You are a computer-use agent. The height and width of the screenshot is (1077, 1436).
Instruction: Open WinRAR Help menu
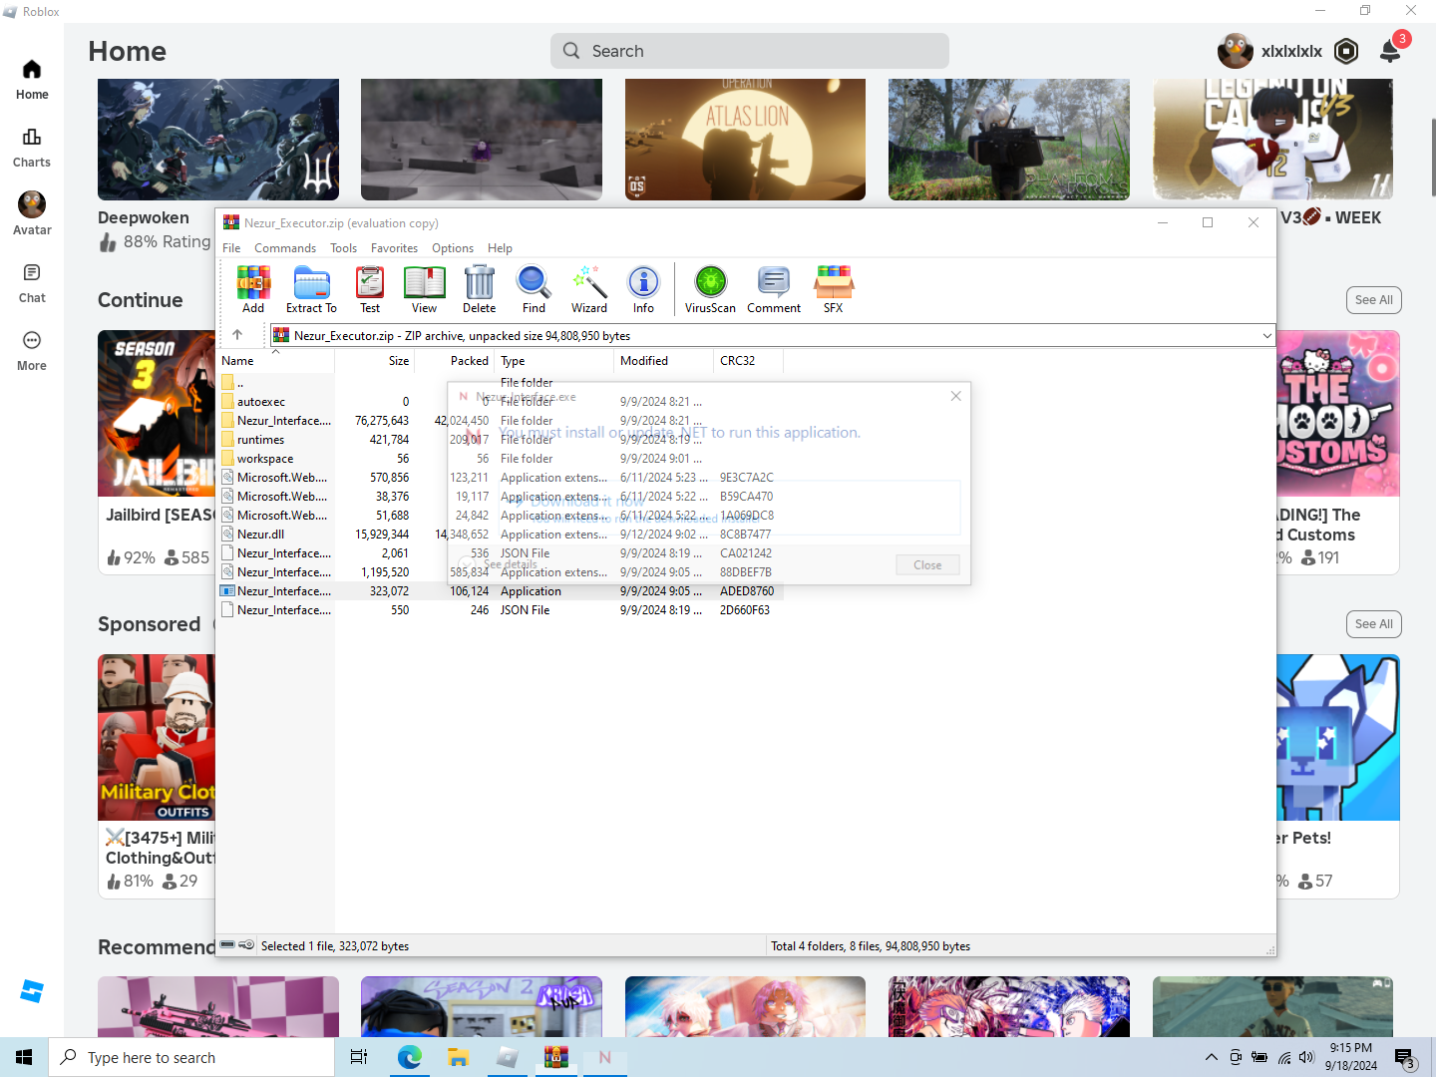500,248
